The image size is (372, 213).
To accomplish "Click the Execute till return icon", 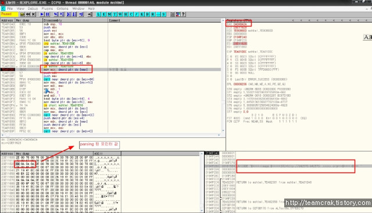I will (x=81, y=14).
